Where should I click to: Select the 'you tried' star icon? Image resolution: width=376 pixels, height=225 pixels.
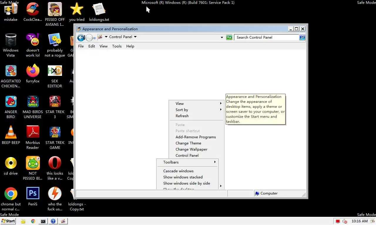pos(77,12)
